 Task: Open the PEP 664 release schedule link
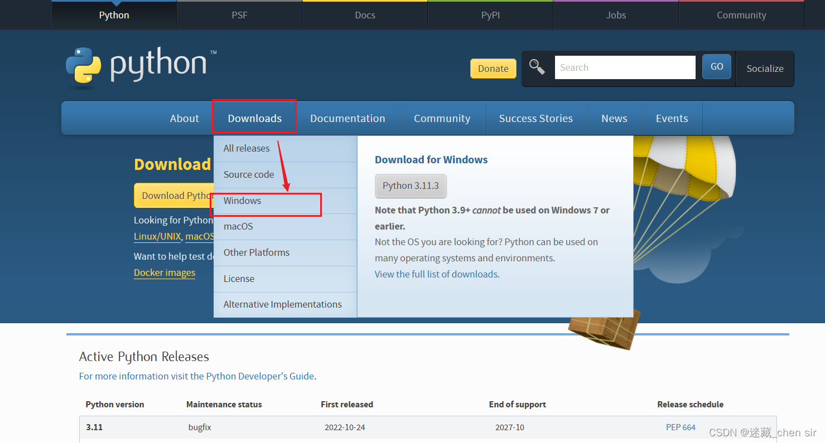681,427
